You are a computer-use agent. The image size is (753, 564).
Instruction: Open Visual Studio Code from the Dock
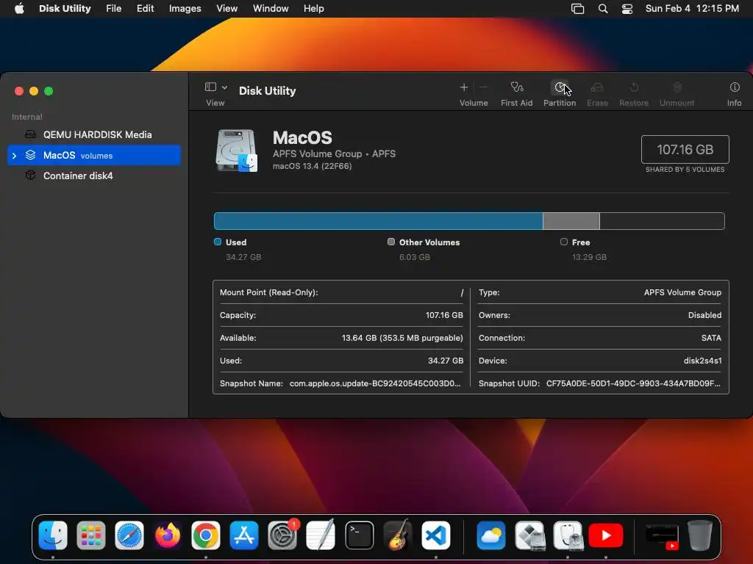tap(436, 535)
